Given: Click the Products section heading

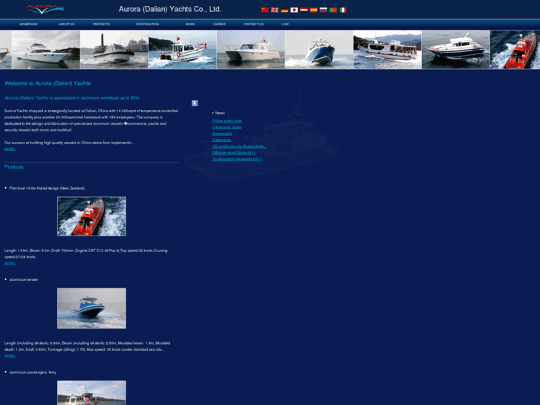Looking at the screenshot, I should coord(14,166).
